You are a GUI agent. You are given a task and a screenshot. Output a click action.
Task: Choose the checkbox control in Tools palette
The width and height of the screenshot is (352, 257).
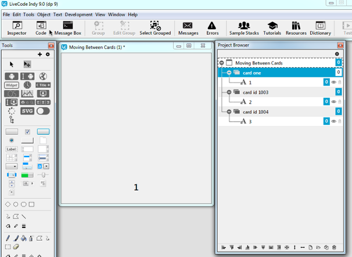tap(27, 131)
